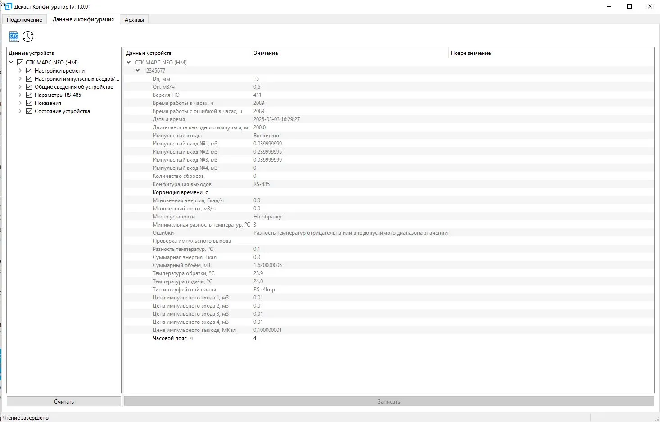Collapse СТК МАРС NEO node in data table
This screenshot has height=422, width=660.
tap(129, 63)
